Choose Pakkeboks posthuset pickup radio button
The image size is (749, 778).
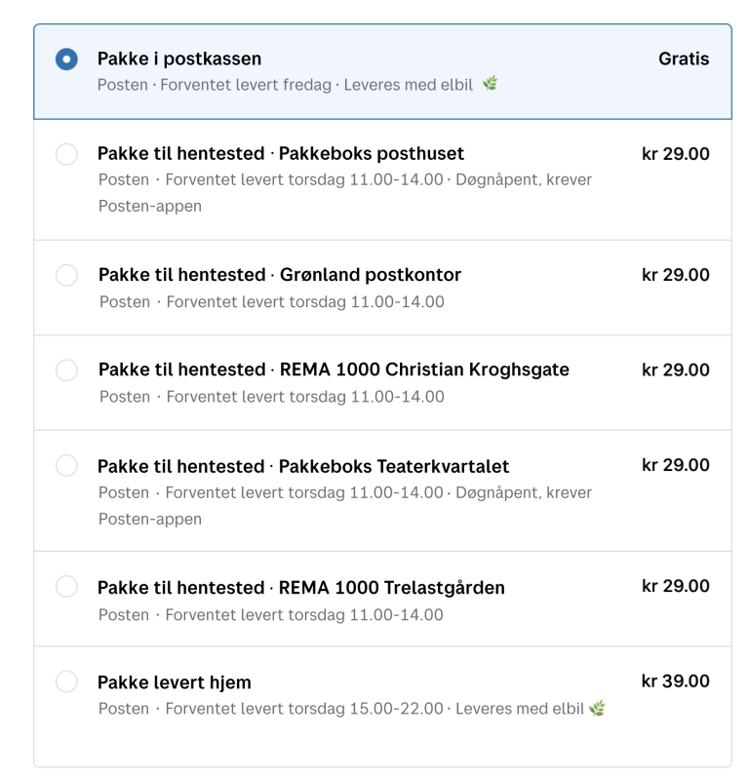pyautogui.click(x=66, y=154)
